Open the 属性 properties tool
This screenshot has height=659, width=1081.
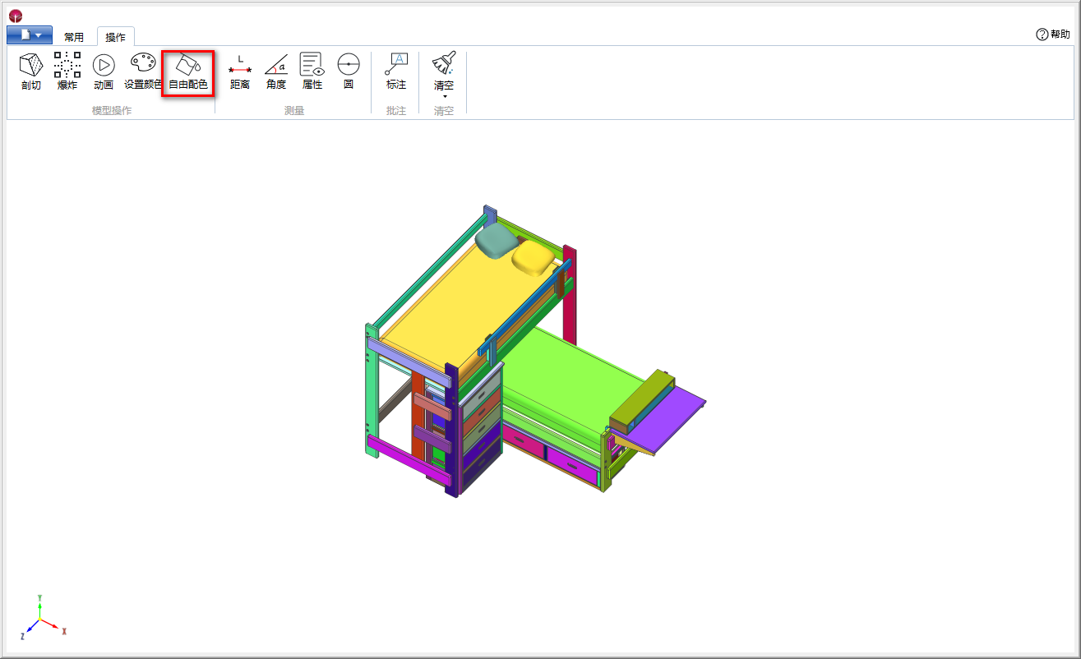[x=312, y=71]
